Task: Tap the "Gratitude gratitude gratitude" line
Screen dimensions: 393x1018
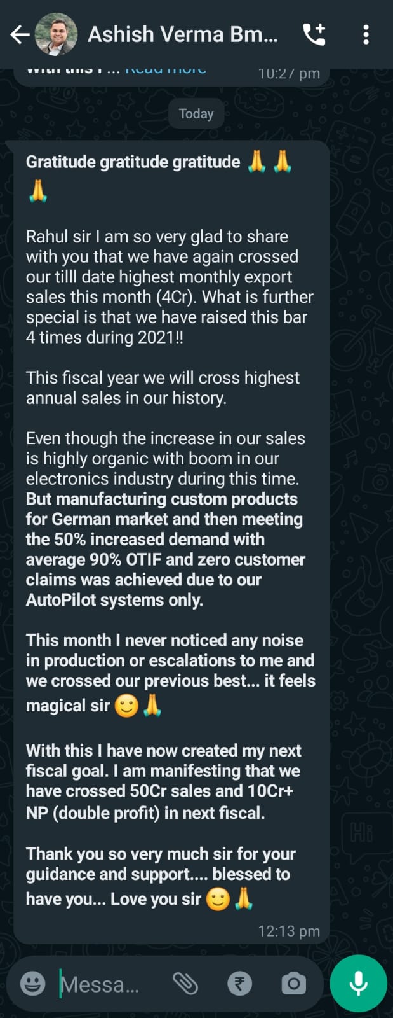Action: click(x=133, y=162)
